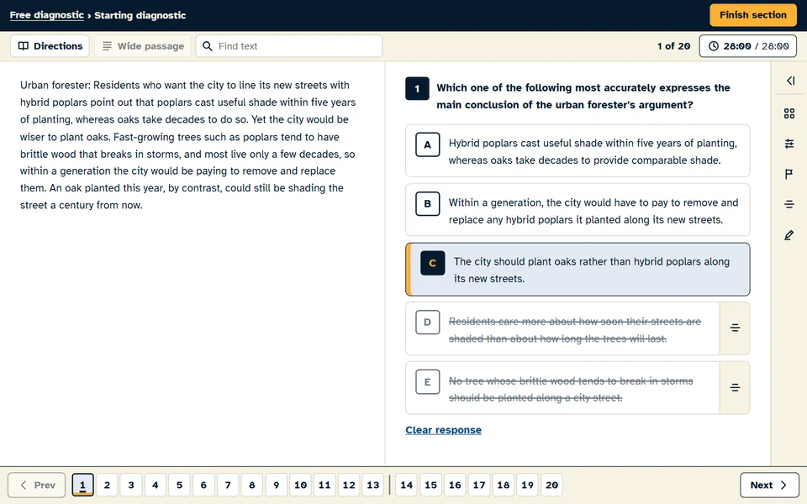Viewport: 807px width, 504px height.
Task: Jump to question 12
Action: (349, 485)
